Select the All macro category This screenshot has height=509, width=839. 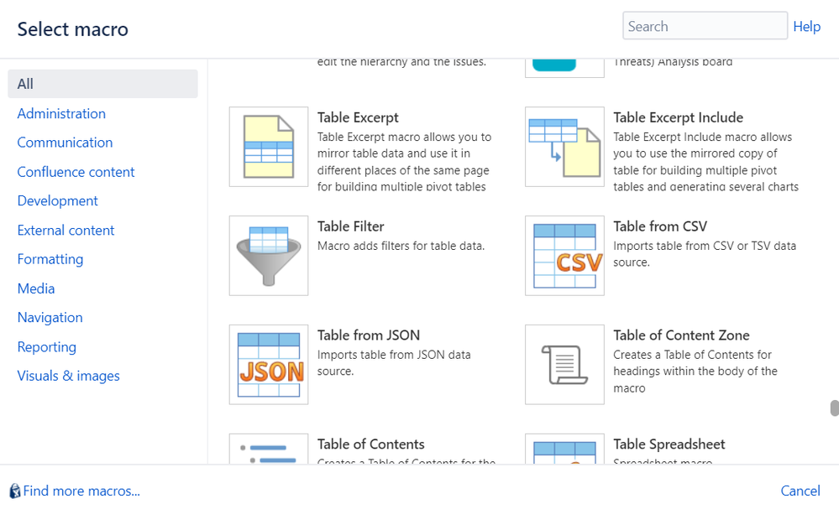(102, 84)
